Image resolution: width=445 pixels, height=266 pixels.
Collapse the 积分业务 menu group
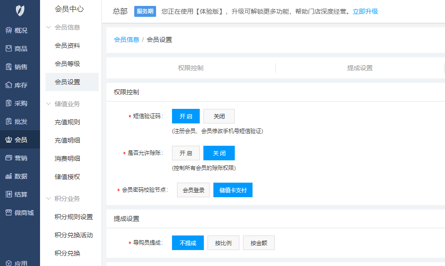click(x=49, y=199)
